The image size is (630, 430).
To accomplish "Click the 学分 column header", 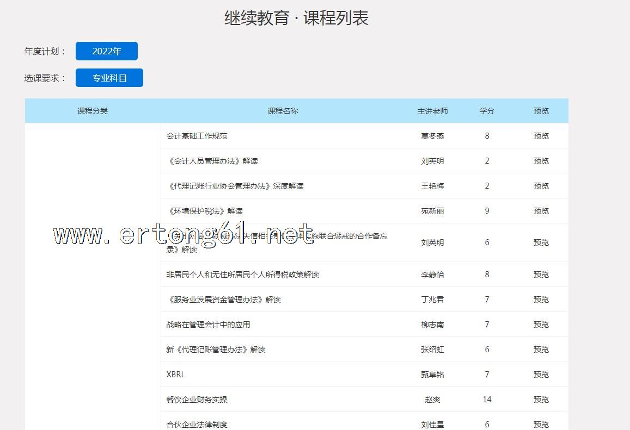I will click(487, 111).
